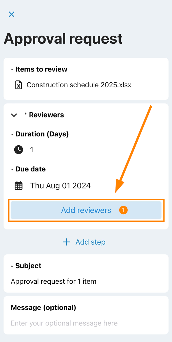Collapse the Reviewers section chevron
This screenshot has height=342, width=172.
point(14,115)
